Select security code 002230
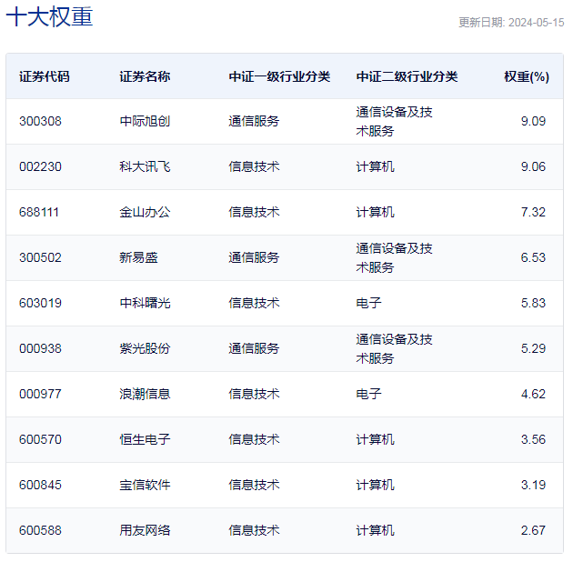The width and height of the screenshot is (573, 562). click(x=40, y=166)
